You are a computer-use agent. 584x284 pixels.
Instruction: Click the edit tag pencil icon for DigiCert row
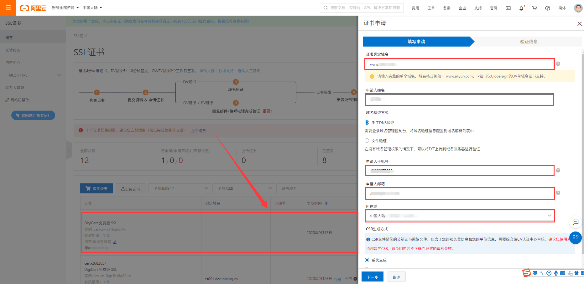115,242
